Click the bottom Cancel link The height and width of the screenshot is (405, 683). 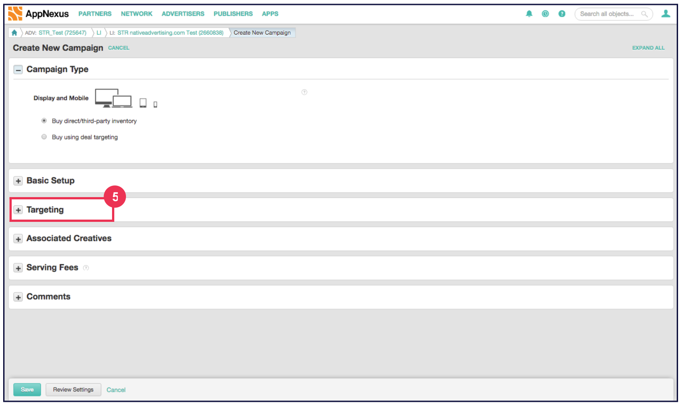click(x=116, y=390)
